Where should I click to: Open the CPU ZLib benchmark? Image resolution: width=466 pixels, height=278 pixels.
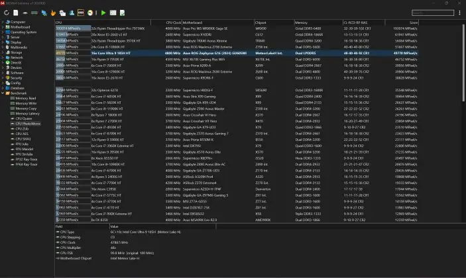22,129
